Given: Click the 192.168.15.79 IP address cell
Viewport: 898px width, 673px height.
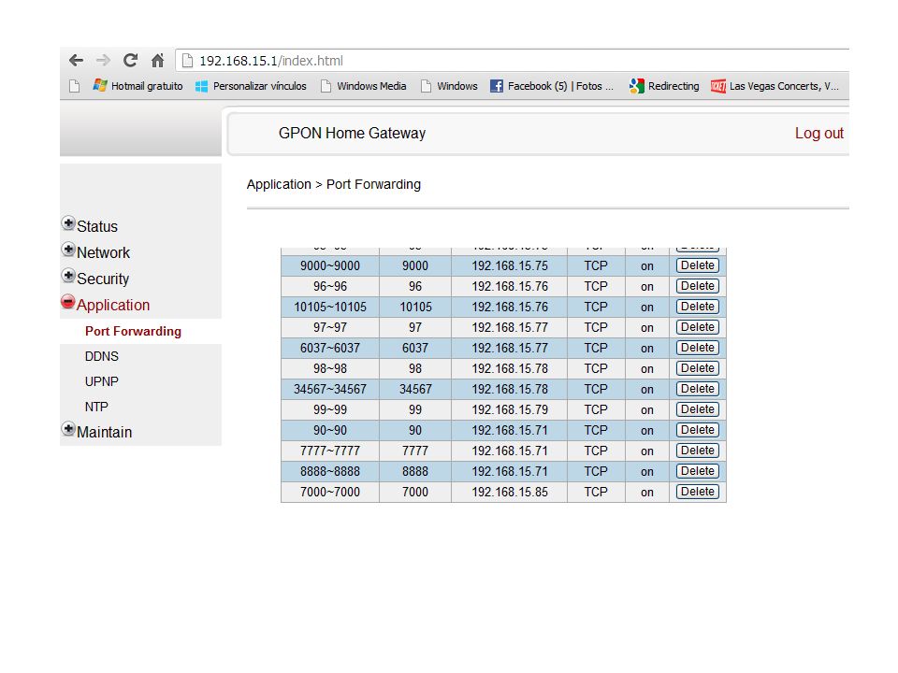Looking at the screenshot, I should click(x=510, y=409).
